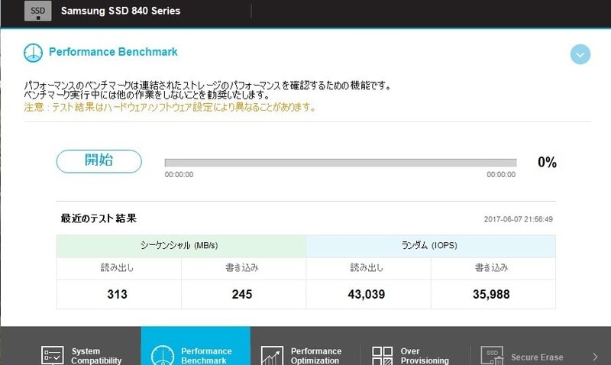This screenshot has height=365, width=611.
Task: Click the Over Provisioning grid icon
Action: click(x=383, y=356)
